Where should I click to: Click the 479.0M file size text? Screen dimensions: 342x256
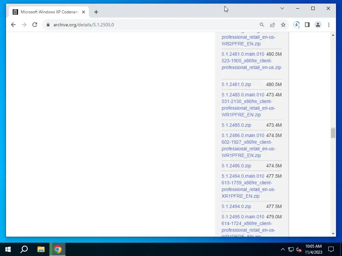click(x=274, y=217)
